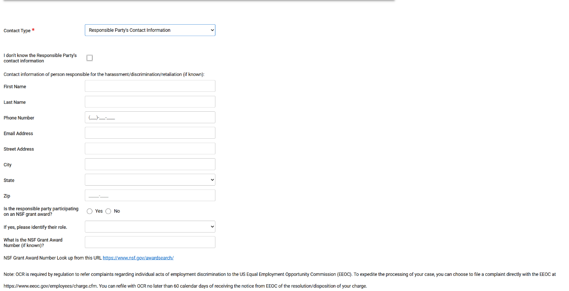Click the Email Address label
The width and height of the screenshot is (569, 291).
click(18, 134)
